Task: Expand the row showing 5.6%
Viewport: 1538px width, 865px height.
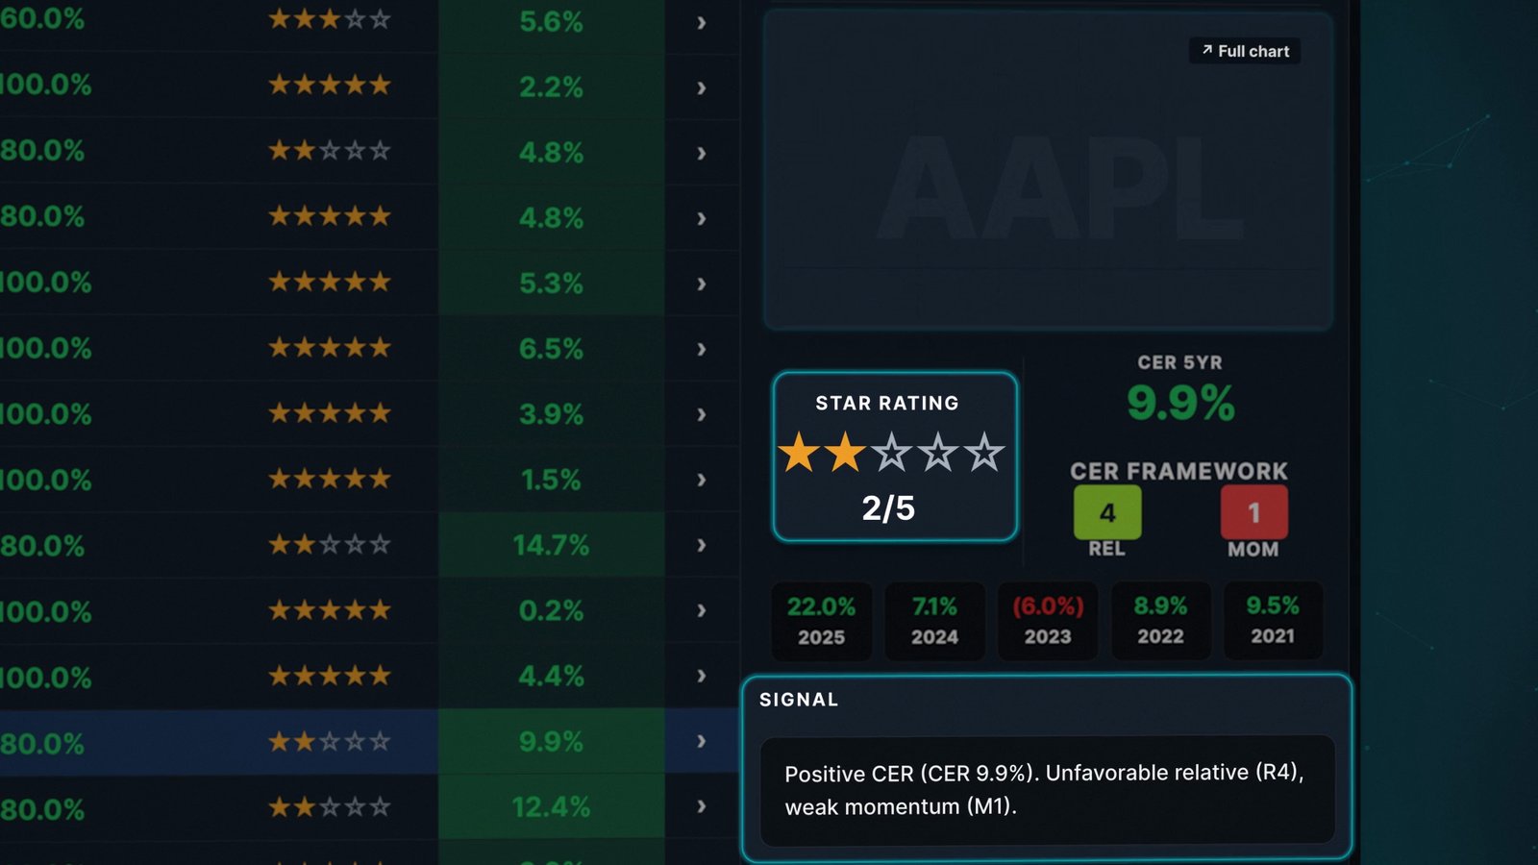Action: pos(702,22)
